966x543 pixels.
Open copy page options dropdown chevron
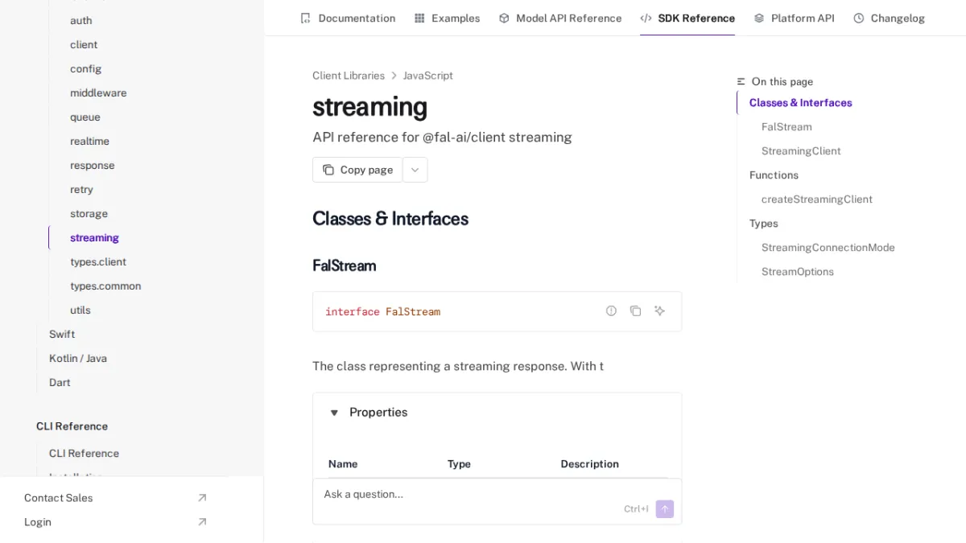click(415, 170)
